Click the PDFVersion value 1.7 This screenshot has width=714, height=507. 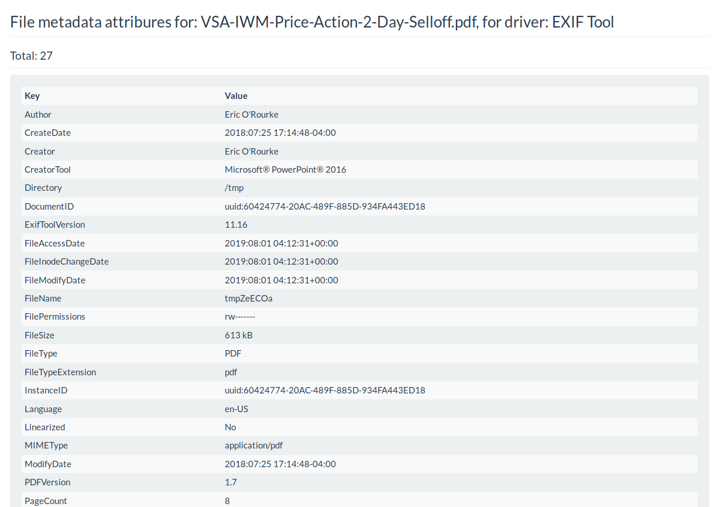tap(231, 482)
